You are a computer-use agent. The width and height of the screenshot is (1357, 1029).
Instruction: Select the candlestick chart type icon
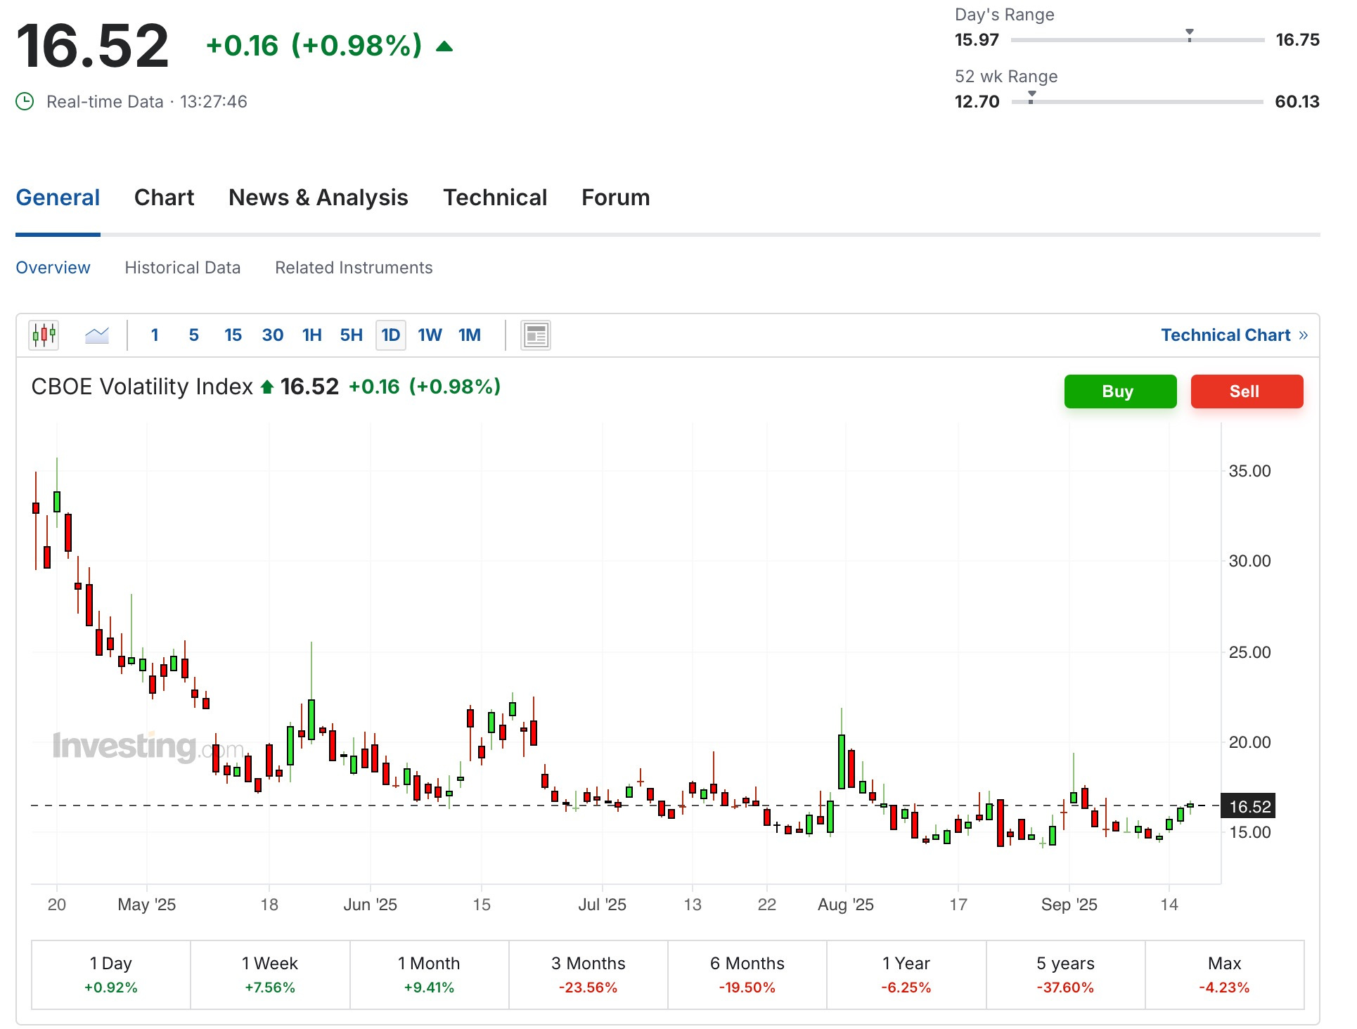(44, 335)
